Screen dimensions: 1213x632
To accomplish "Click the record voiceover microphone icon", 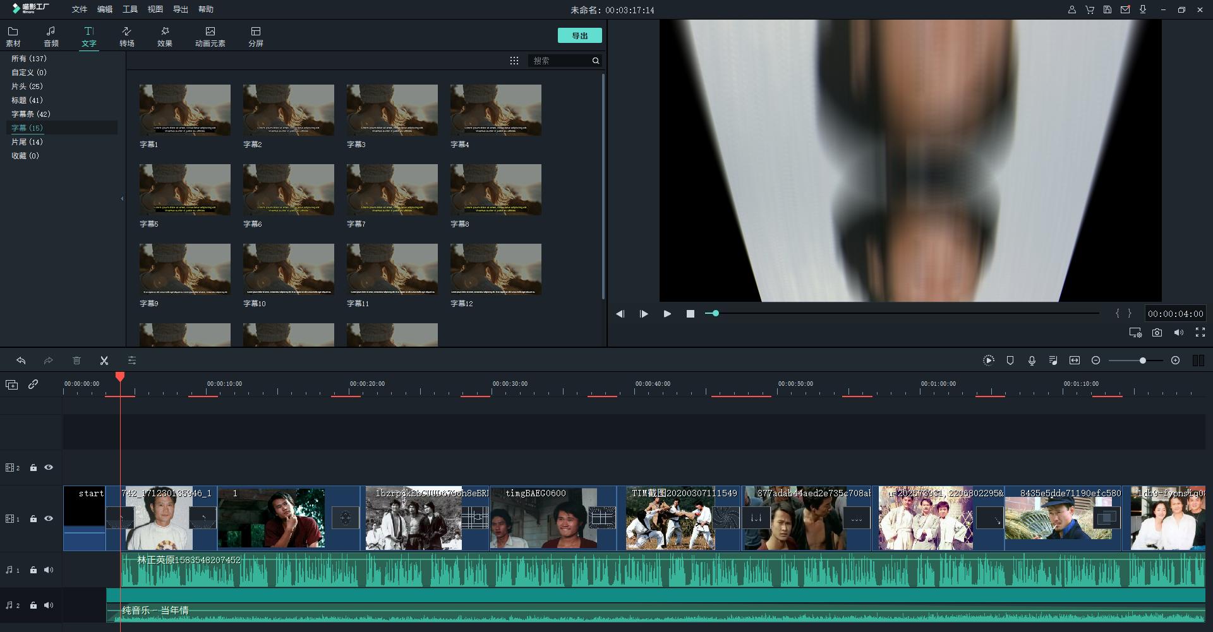I will (1032, 361).
